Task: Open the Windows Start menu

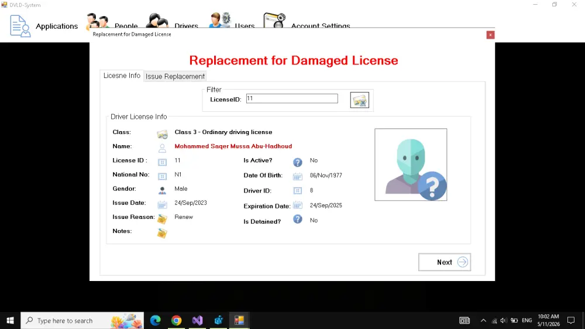Action: pyautogui.click(x=10, y=320)
